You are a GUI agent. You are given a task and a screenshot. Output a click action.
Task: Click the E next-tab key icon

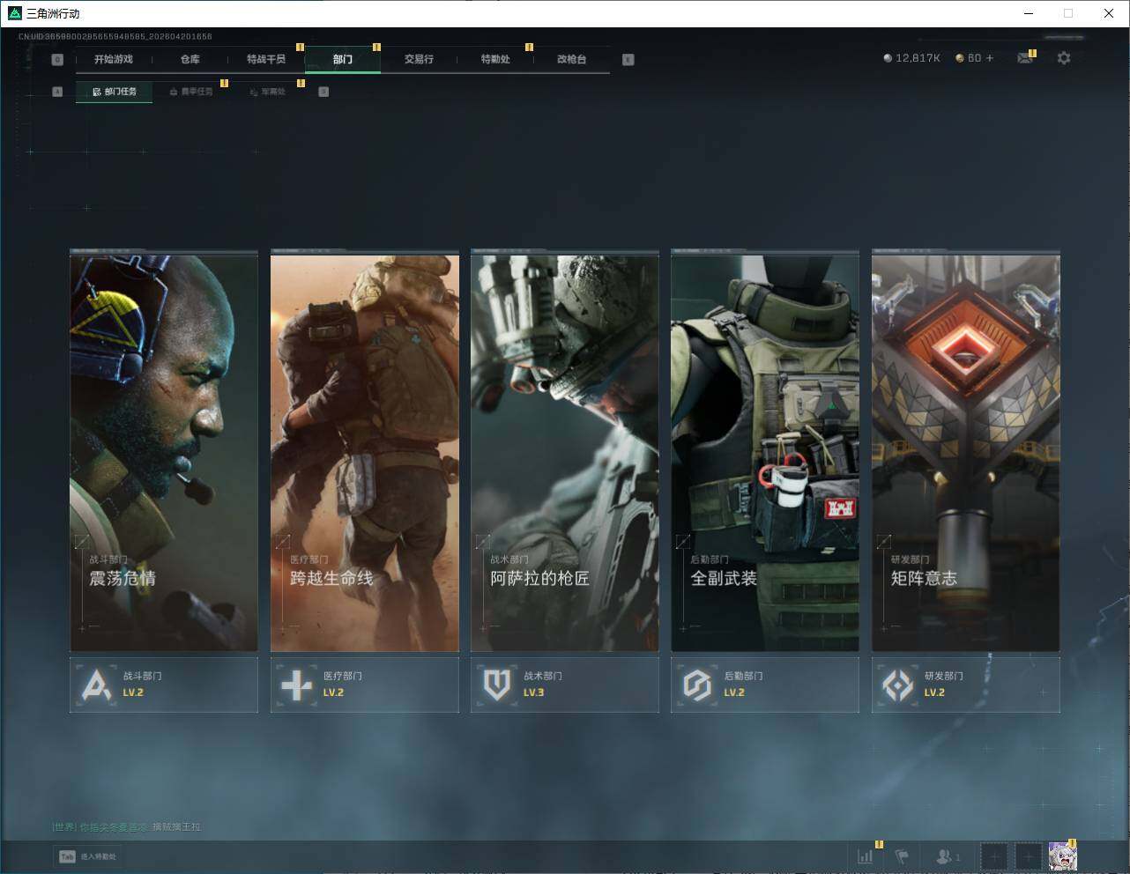pos(628,59)
